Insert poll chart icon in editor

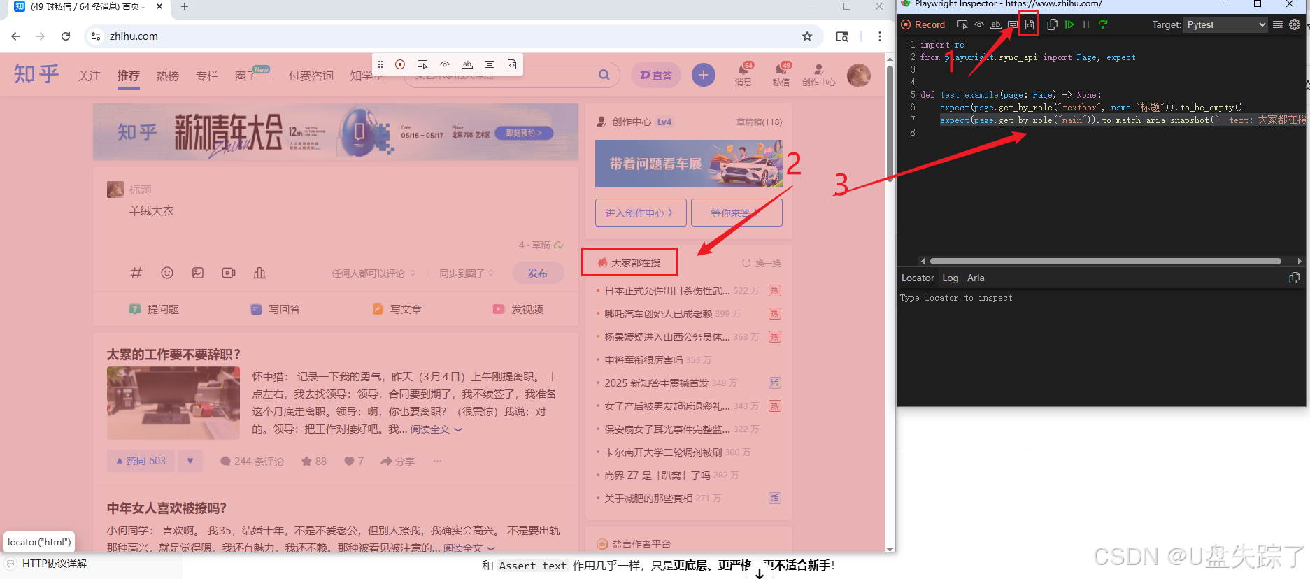(259, 273)
